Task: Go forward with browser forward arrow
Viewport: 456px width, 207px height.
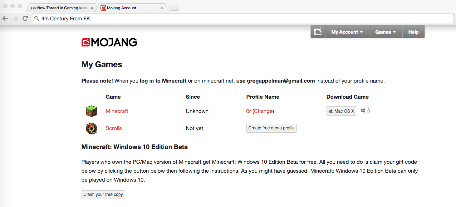Action: click(x=15, y=18)
